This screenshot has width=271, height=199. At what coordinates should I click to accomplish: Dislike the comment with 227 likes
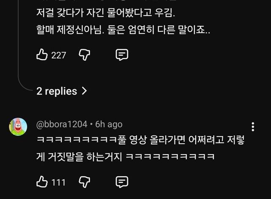tap(85, 55)
